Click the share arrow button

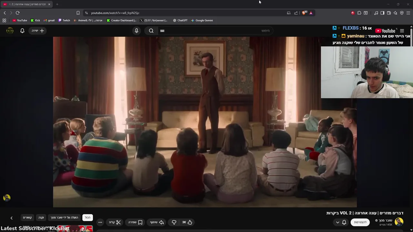click(x=157, y=222)
